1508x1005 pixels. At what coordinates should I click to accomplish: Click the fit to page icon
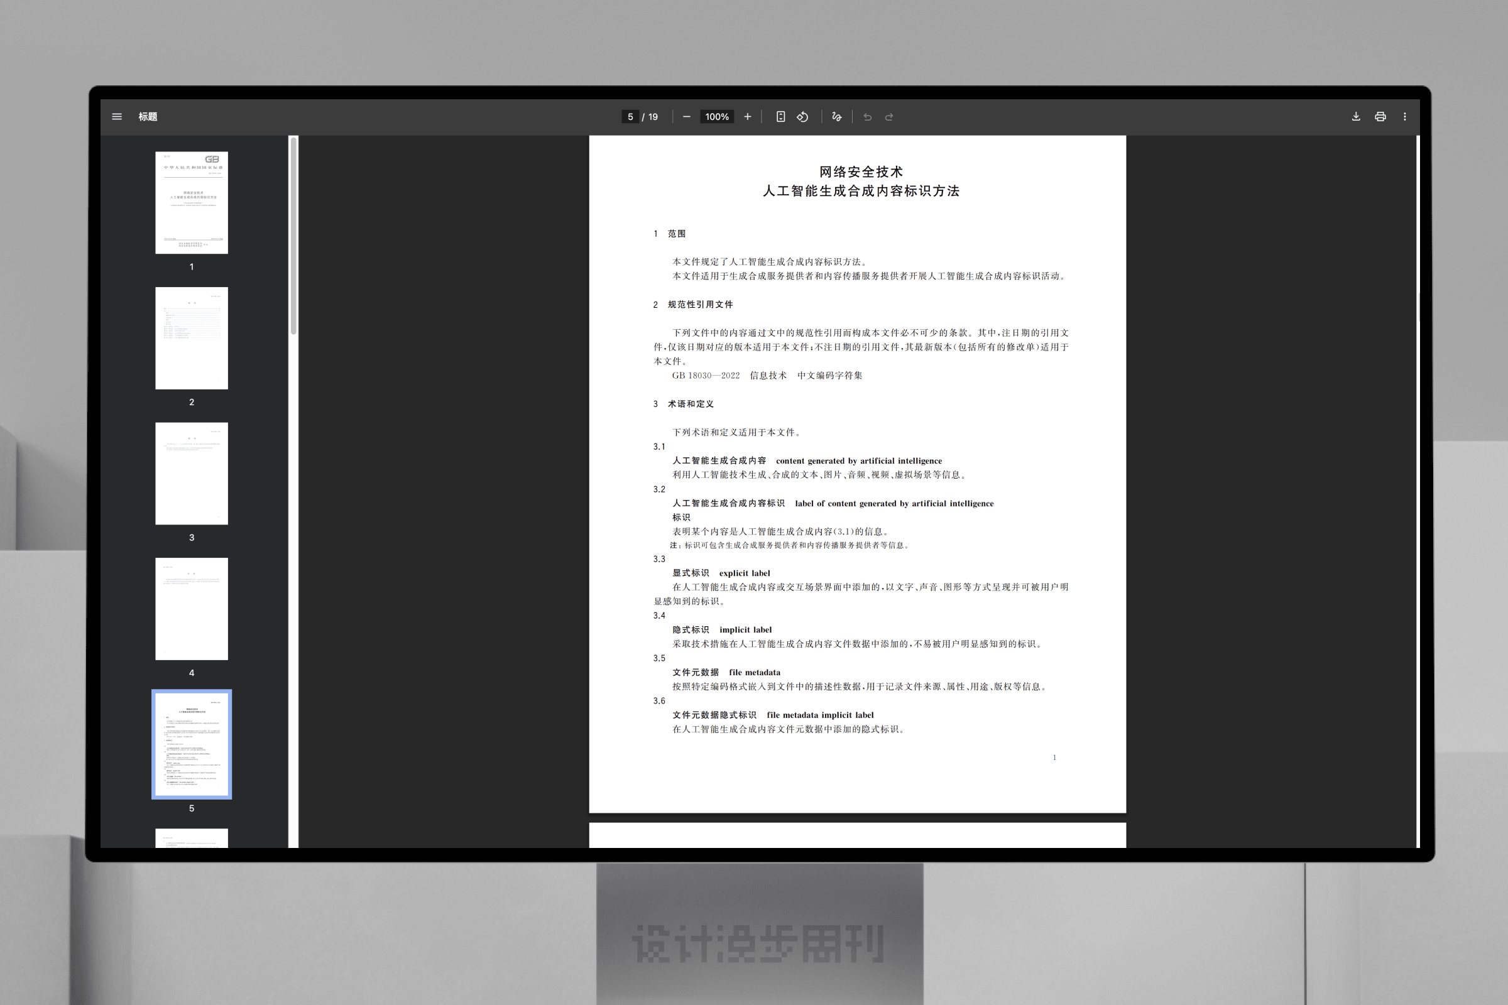point(780,117)
